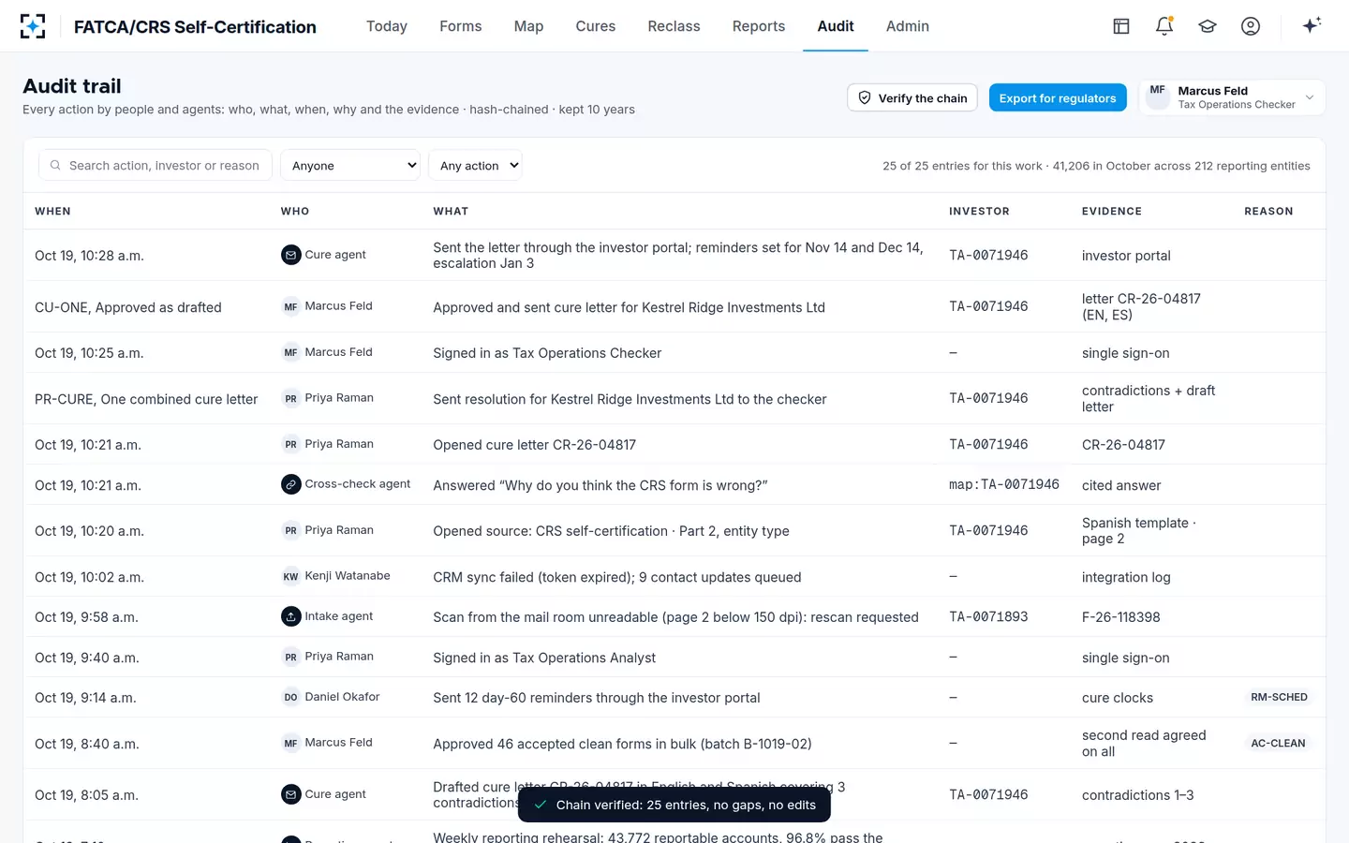Click investor TA-0071893 cell
Screen dimensions: 1349x843
pyautogui.click(x=988, y=616)
